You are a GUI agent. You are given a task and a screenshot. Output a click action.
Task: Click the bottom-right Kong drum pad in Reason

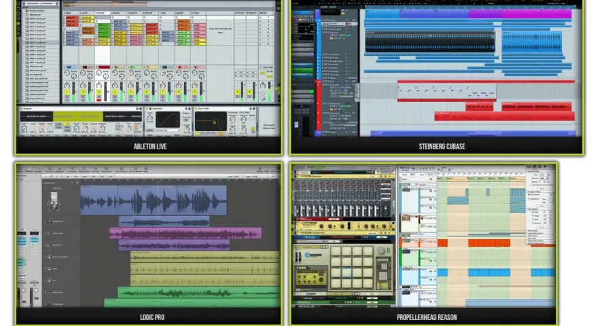pyautogui.click(x=368, y=283)
